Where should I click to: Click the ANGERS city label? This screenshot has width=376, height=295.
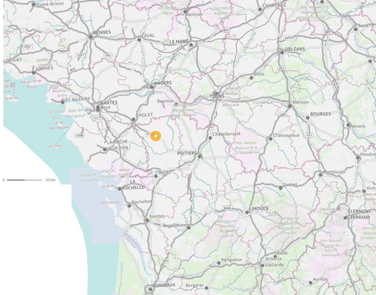coord(163,83)
